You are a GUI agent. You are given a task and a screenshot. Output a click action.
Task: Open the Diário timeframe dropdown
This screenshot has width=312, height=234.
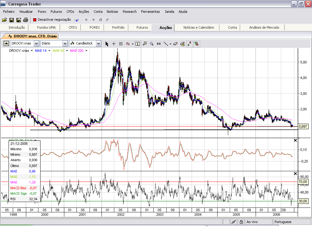tap(65, 44)
